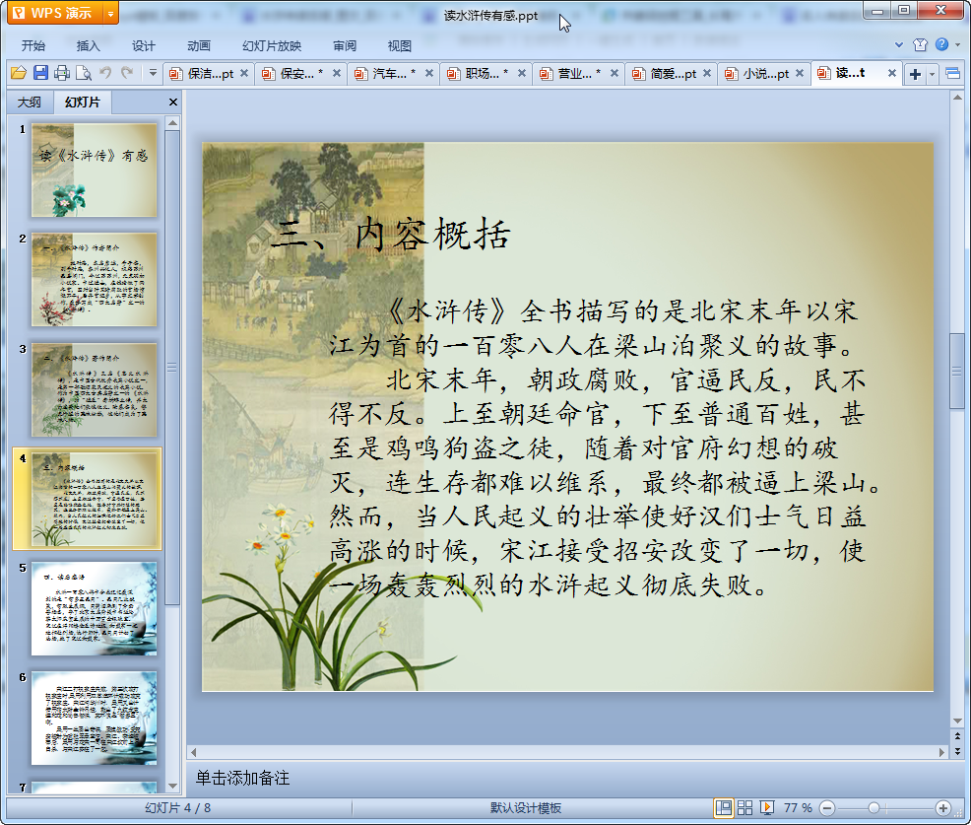Collapse the ribbon with the chevron

tap(899, 44)
